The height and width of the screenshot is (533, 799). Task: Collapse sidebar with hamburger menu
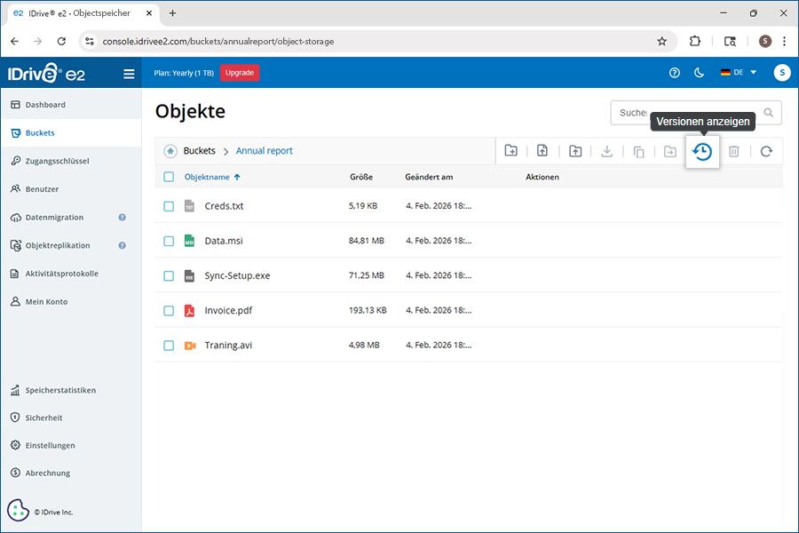pyautogui.click(x=129, y=74)
